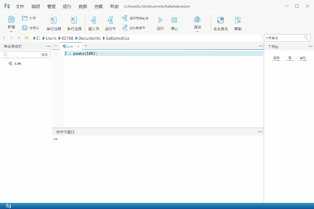Image resolution: width=314 pixels, height=209 pixels.
Task: Run remaining sections via 运行剩余节
Action: pyautogui.click(x=134, y=28)
